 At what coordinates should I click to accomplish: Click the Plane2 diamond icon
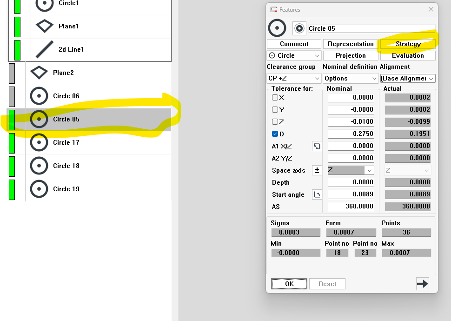tap(39, 73)
